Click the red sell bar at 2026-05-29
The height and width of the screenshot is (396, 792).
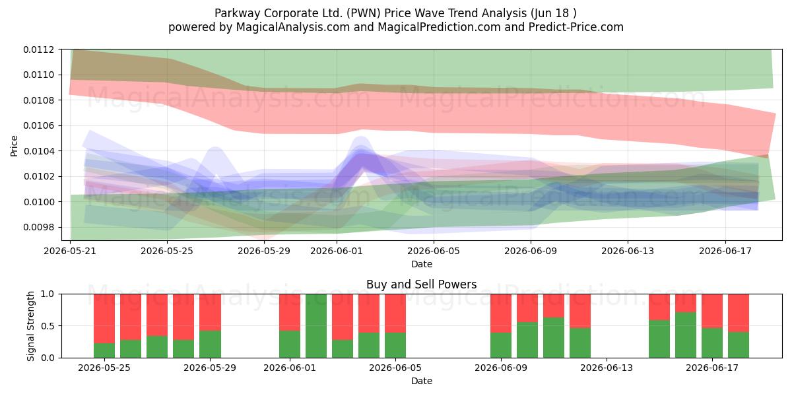click(x=210, y=312)
